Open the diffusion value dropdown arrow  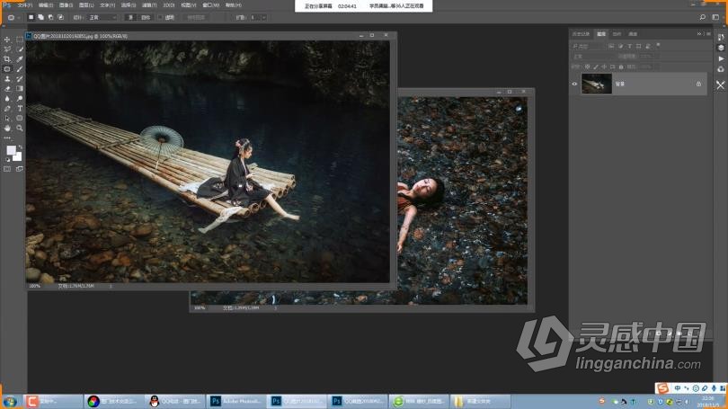pos(263,18)
